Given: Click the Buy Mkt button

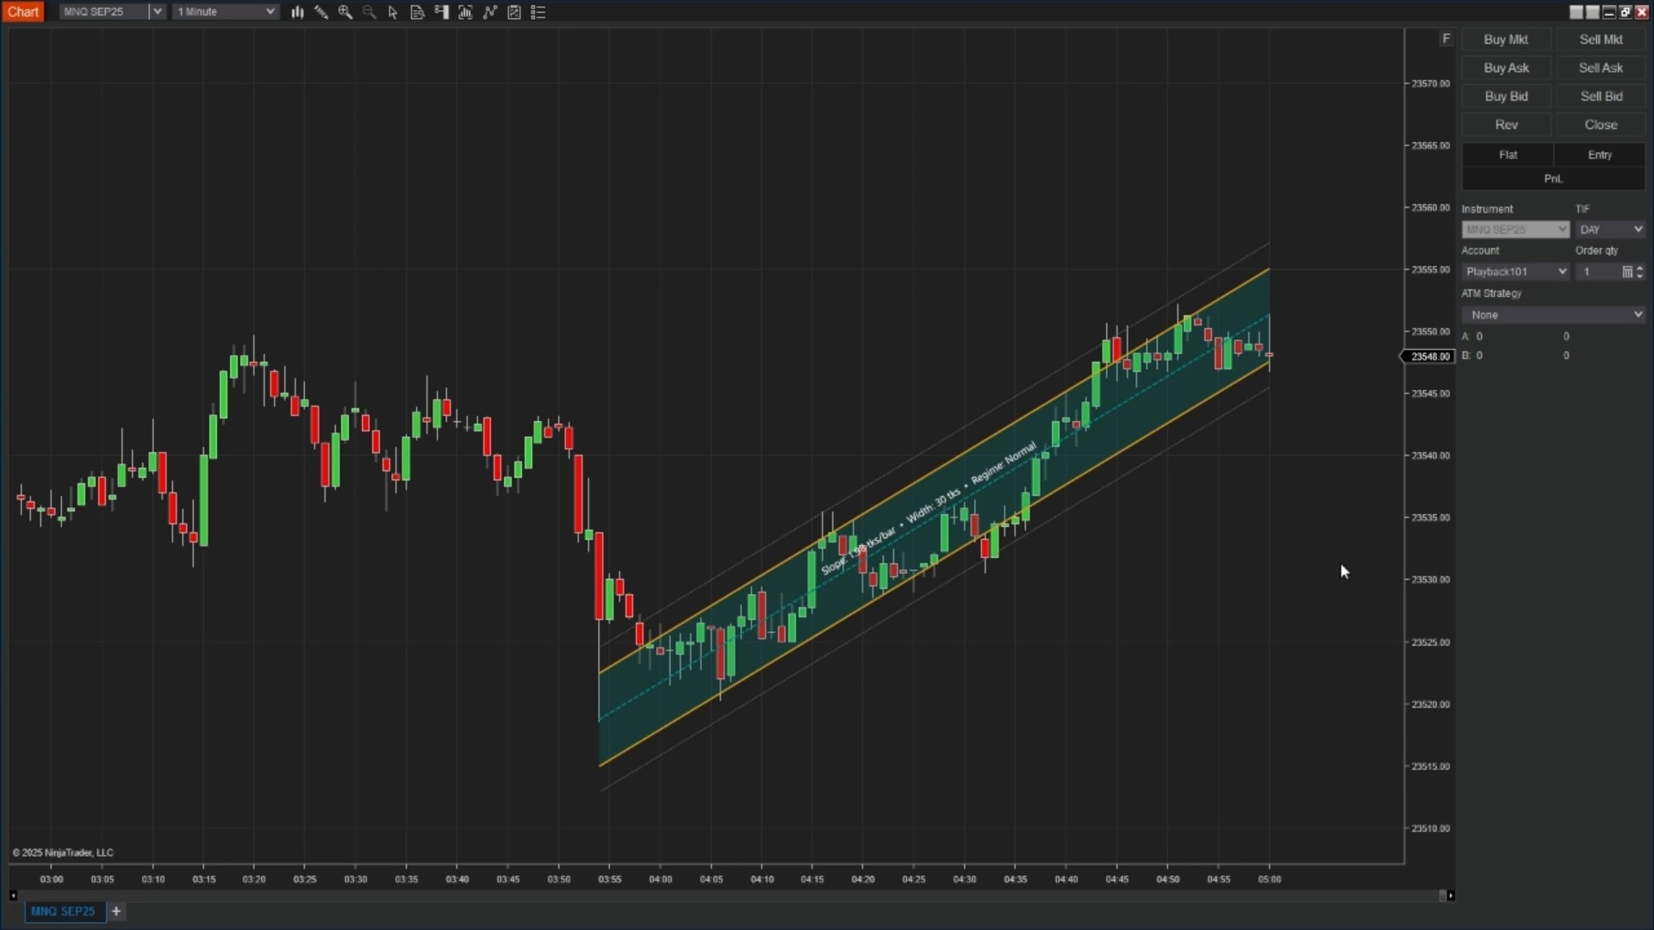Looking at the screenshot, I should [1505, 40].
